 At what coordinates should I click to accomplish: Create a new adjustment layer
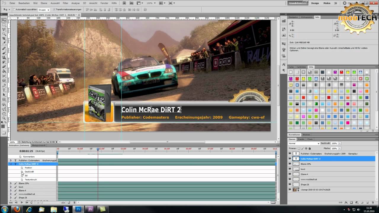click(x=357, y=202)
